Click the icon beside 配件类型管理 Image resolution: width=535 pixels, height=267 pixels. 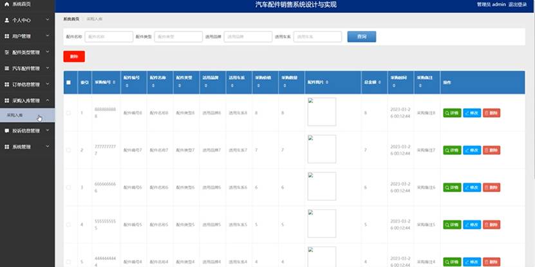[x=7, y=52]
